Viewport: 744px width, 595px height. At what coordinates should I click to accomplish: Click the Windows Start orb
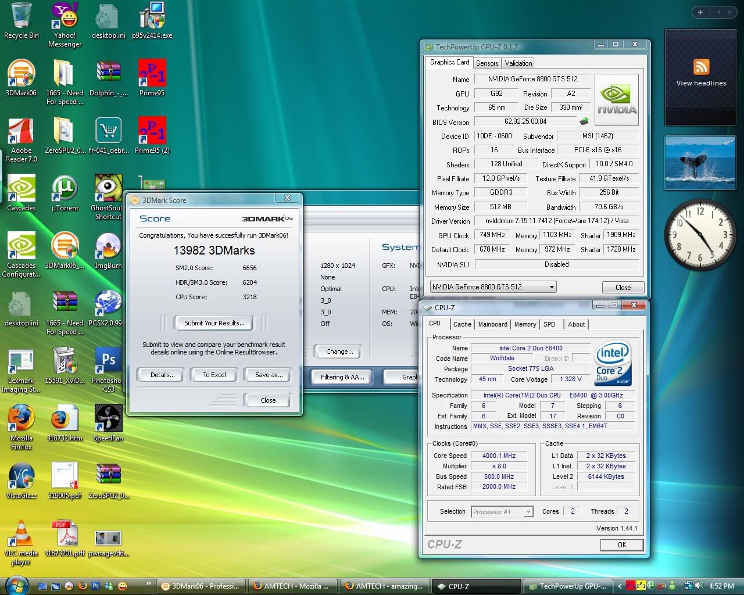[x=16, y=585]
